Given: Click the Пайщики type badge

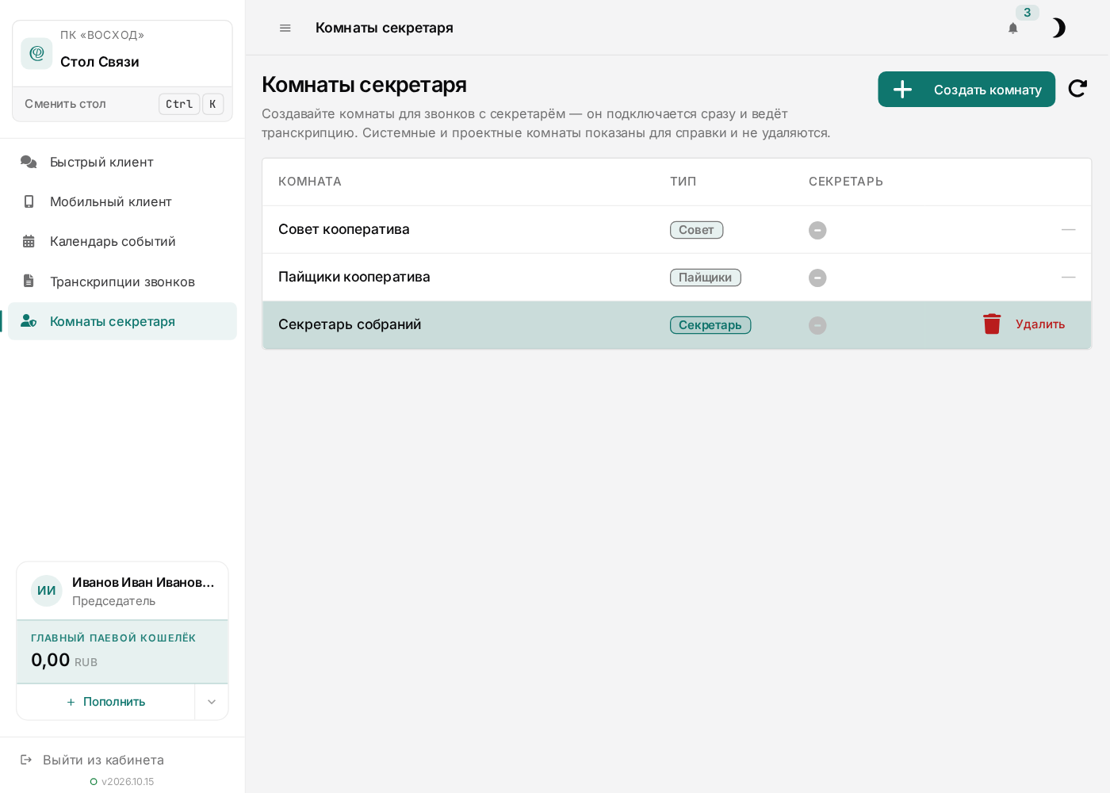Looking at the screenshot, I should coord(705,278).
